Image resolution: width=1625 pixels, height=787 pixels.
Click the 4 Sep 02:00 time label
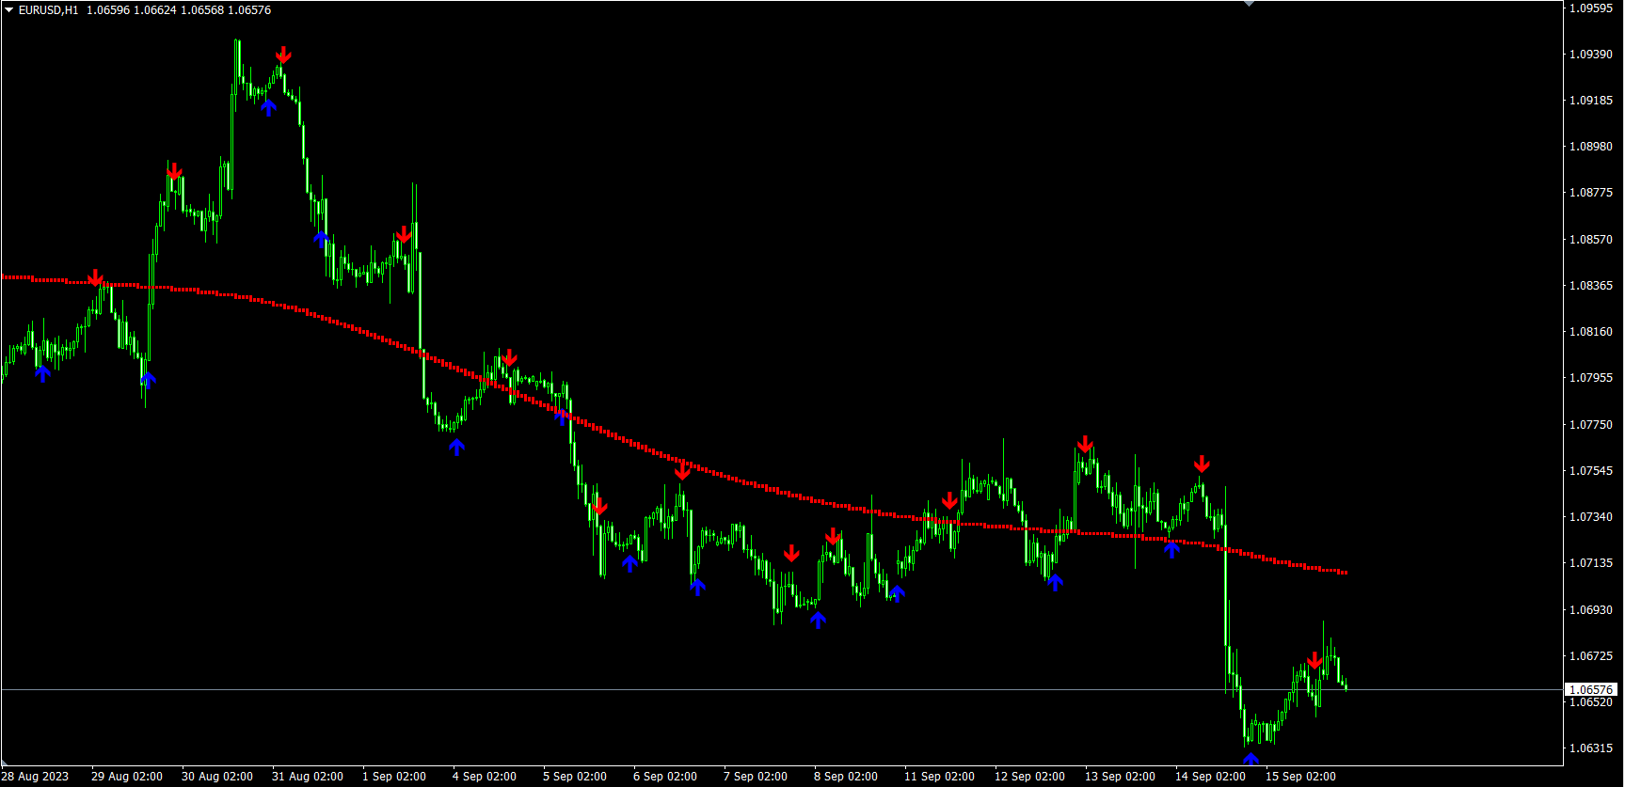tap(485, 777)
